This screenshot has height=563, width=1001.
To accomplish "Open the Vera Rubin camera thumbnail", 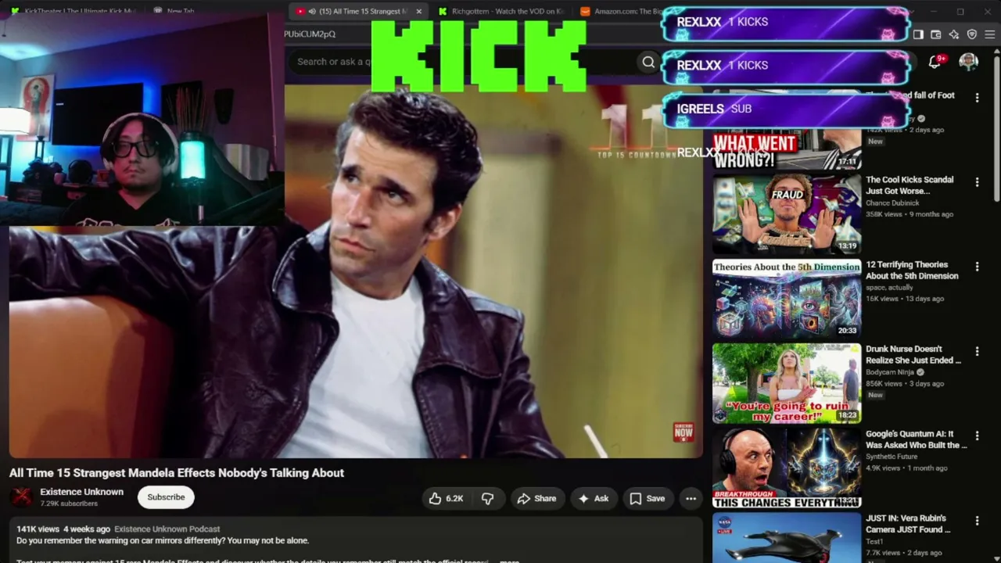I will [x=787, y=537].
